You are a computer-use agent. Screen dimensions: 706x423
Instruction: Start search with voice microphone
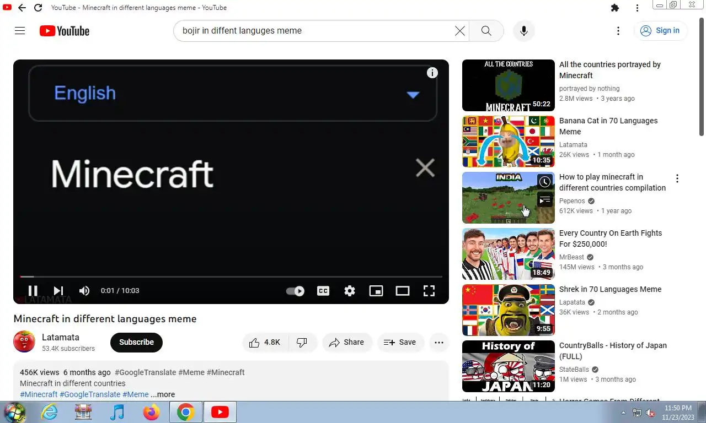pyautogui.click(x=524, y=31)
